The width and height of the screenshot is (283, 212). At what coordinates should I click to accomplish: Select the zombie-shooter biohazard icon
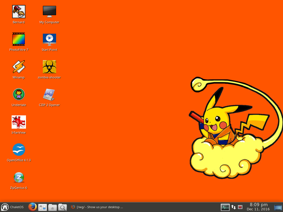[49, 67]
